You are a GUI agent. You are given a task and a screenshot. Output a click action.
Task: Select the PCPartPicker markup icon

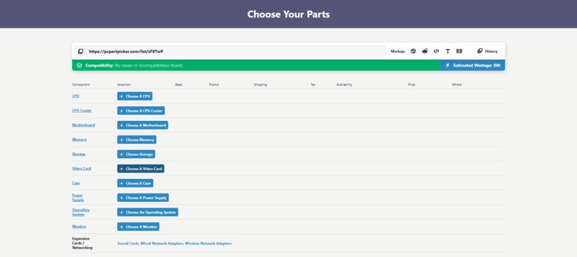pyautogui.click(x=413, y=51)
